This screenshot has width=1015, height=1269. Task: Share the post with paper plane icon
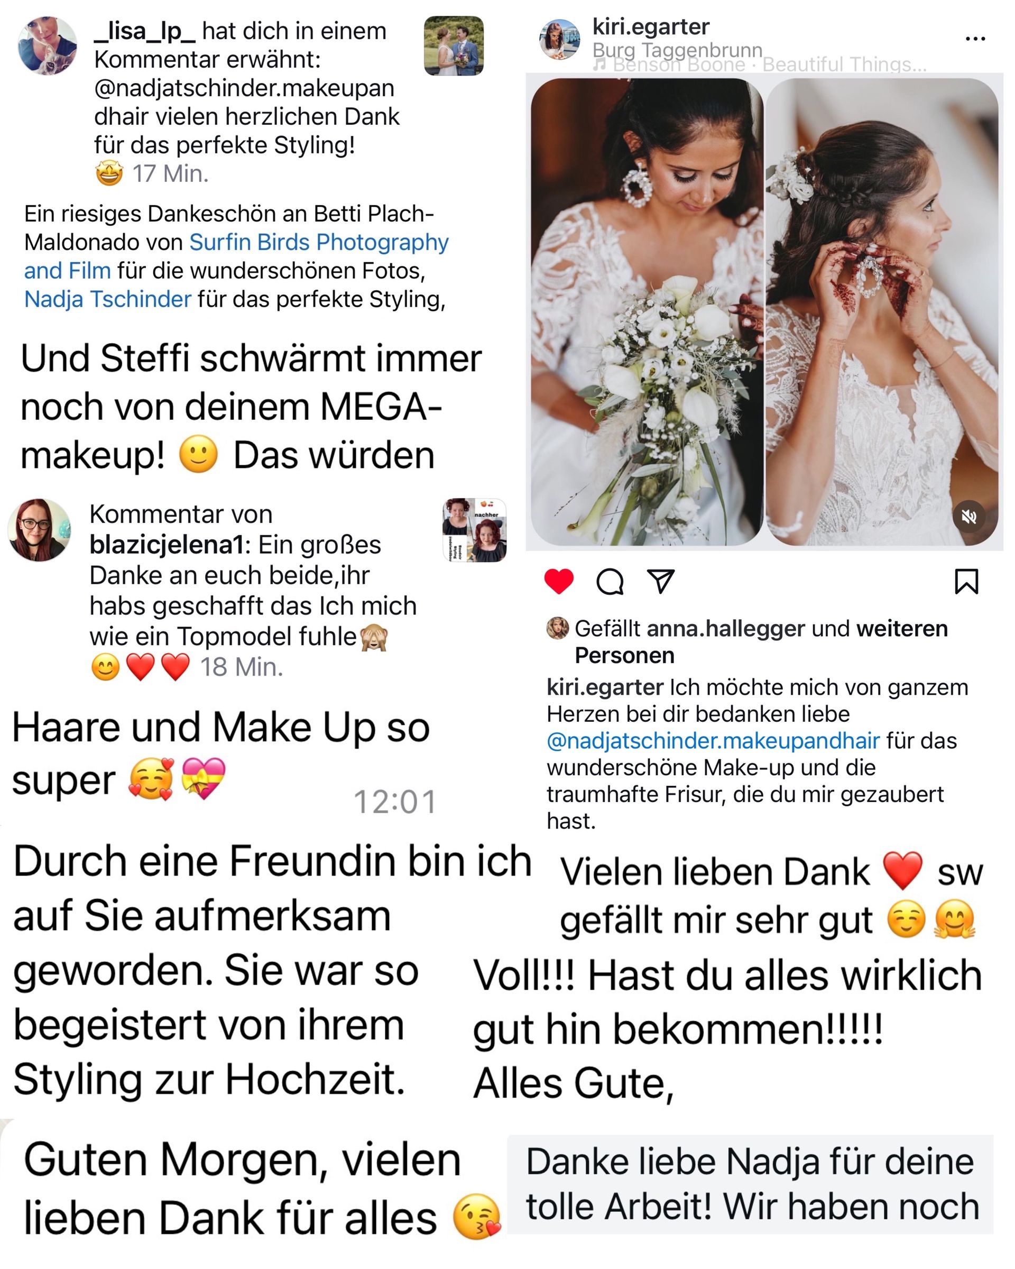[x=660, y=581]
